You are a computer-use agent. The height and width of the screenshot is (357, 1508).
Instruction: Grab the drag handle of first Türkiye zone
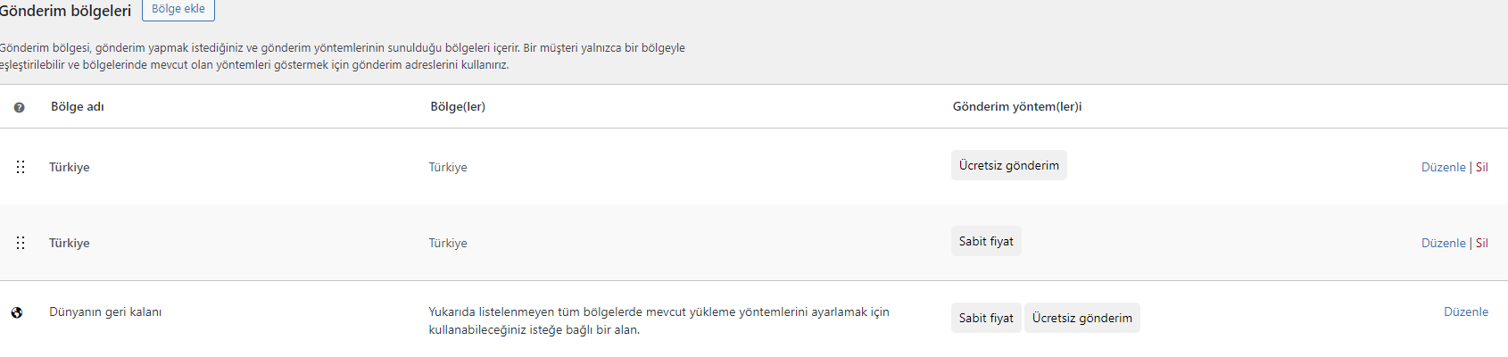pos(21,167)
